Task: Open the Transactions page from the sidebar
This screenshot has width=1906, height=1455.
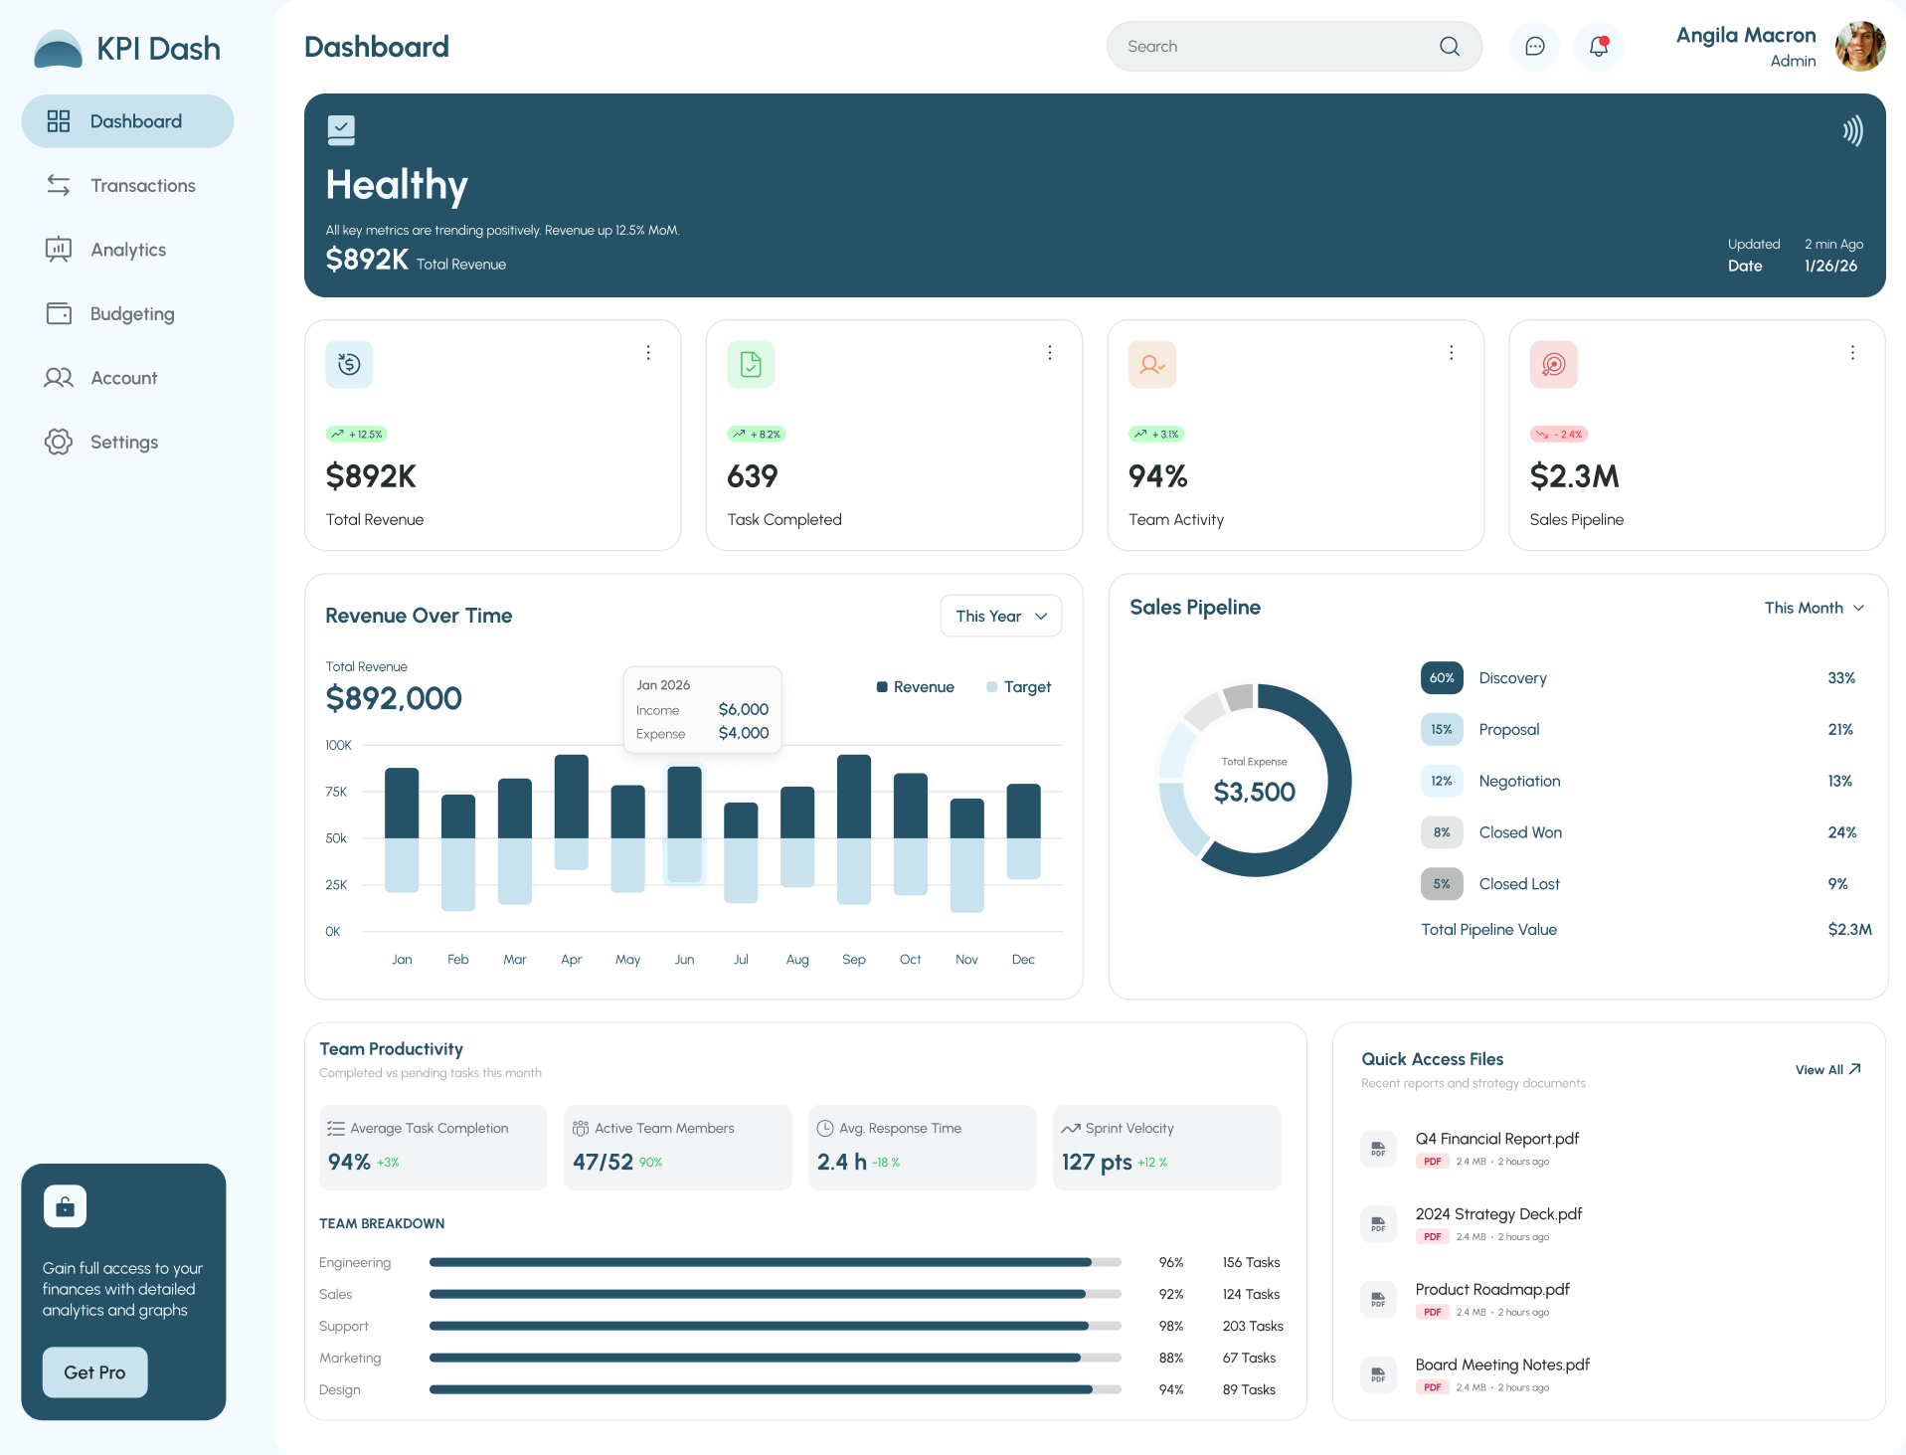Action: pos(141,185)
